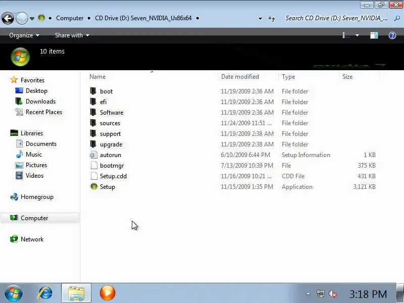Open the recent pages dropdown arrow
The image size is (404, 303).
[x=32, y=19]
